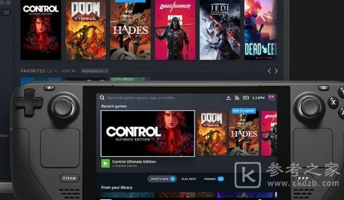The height and width of the screenshot is (200, 344).
Task: Expand the Favorites (3) collection dropdown
Action: (x=39, y=71)
